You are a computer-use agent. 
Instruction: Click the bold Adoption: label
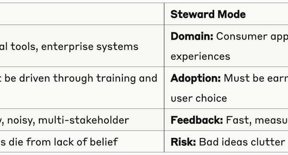196,78
